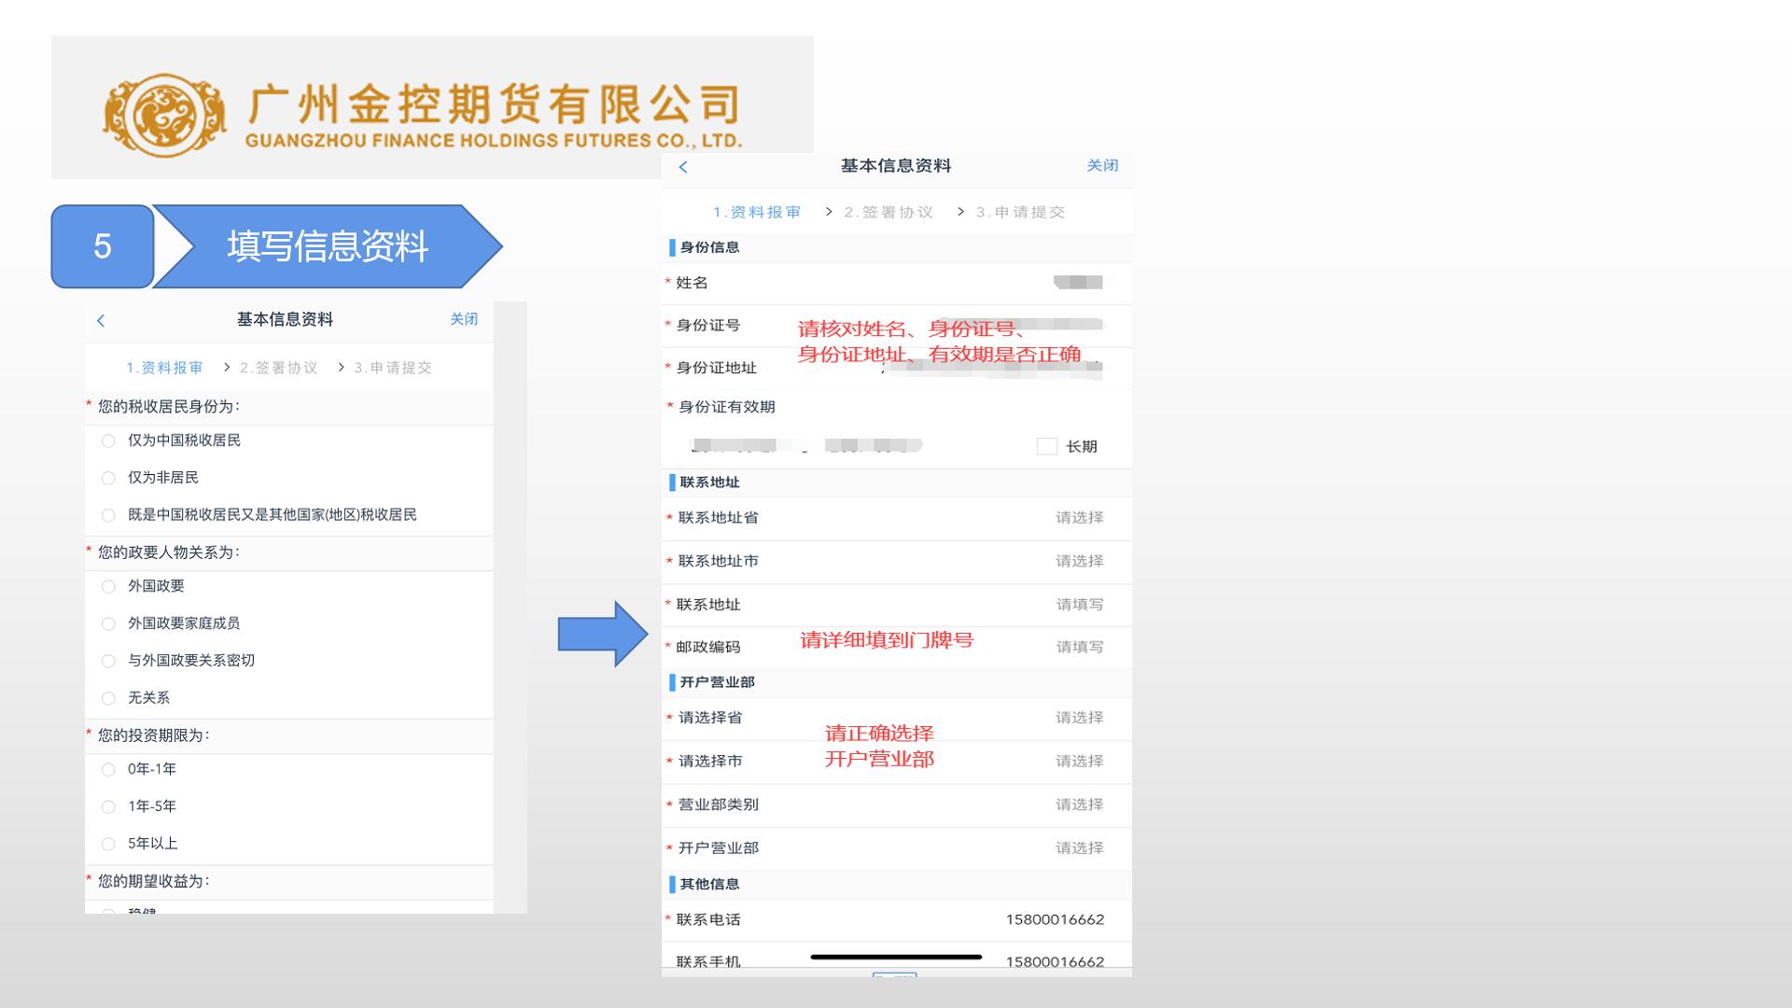Image resolution: width=1792 pixels, height=1008 pixels.
Task: Select 仅为非居民 radio option
Action: (108, 478)
